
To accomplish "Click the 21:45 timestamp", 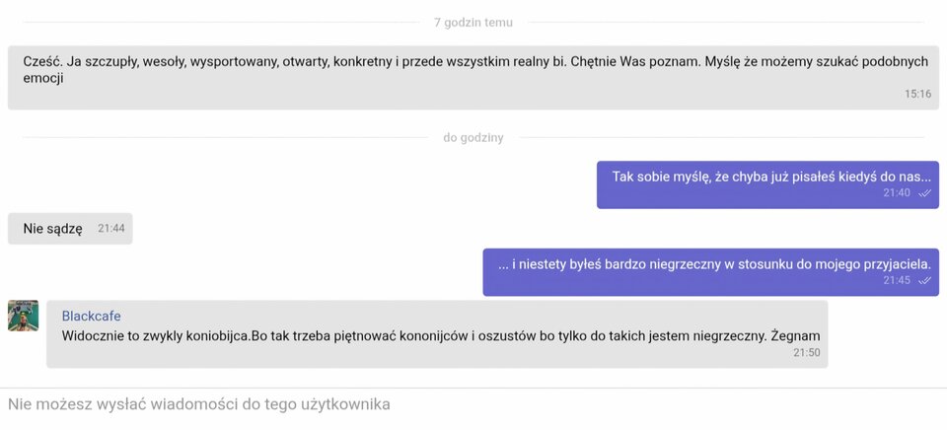I will point(897,280).
